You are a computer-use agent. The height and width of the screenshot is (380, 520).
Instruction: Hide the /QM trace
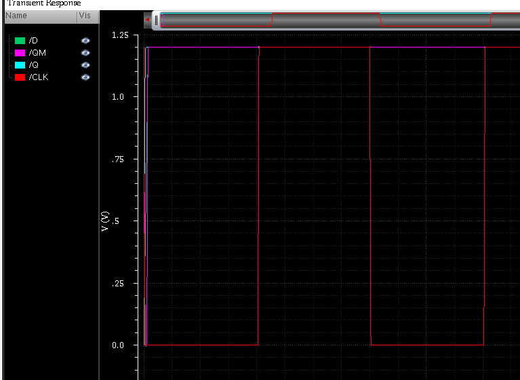click(85, 53)
